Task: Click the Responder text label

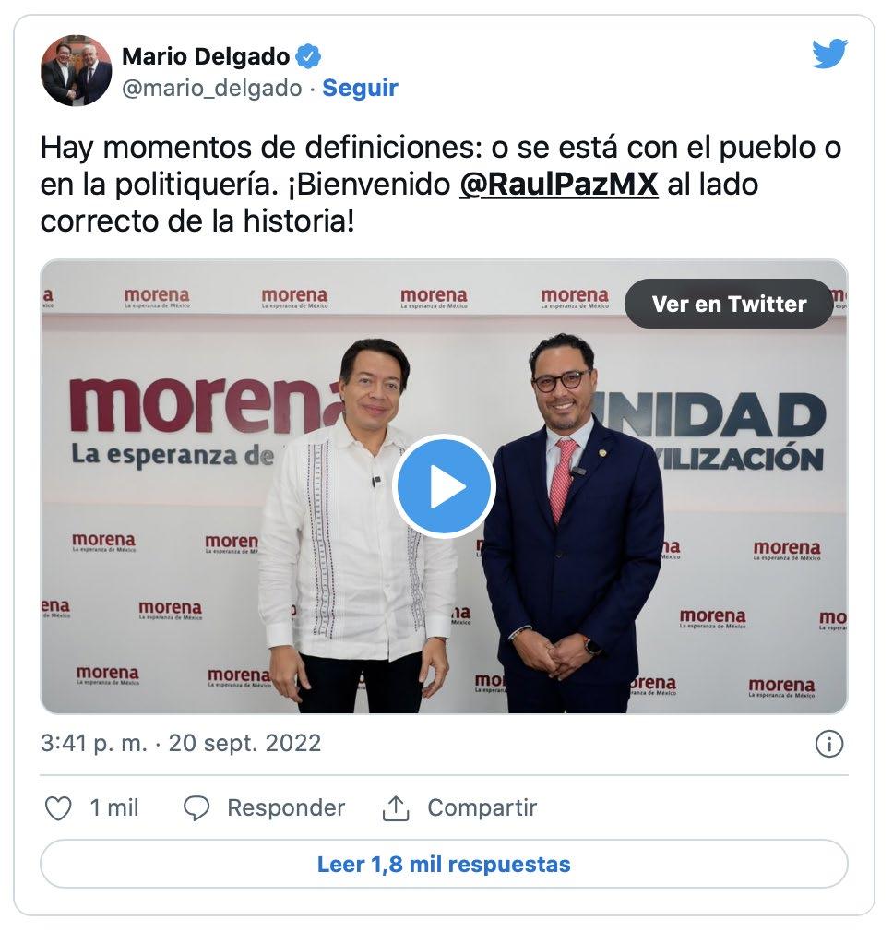Action: click(286, 808)
